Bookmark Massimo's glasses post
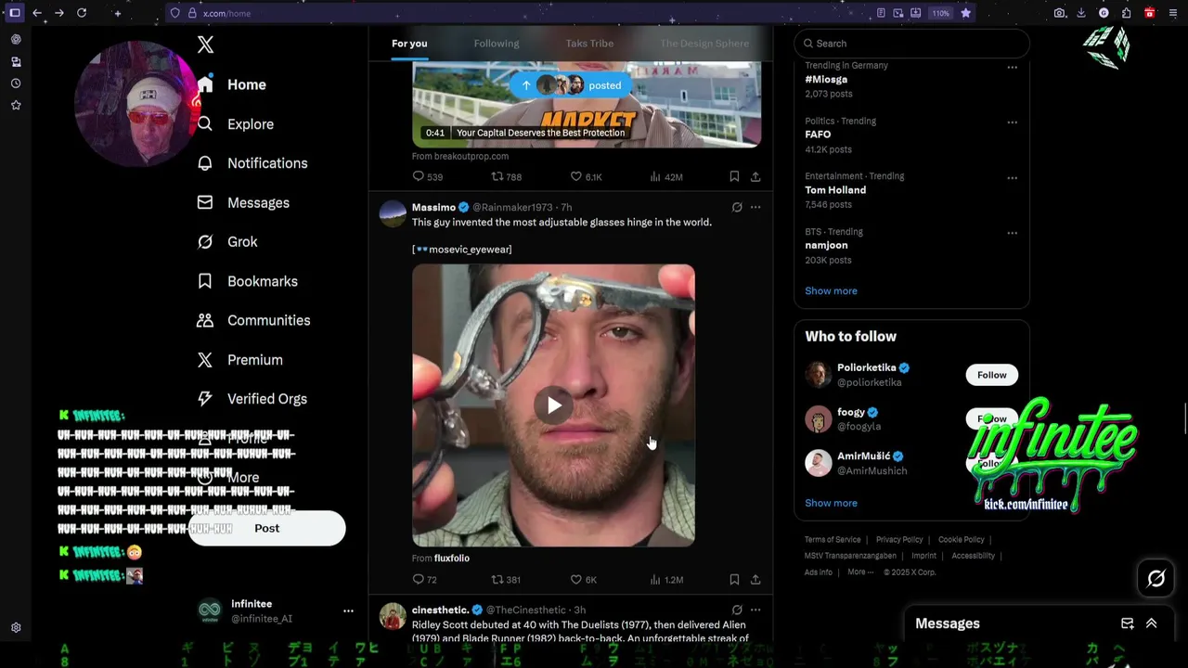 coord(734,579)
